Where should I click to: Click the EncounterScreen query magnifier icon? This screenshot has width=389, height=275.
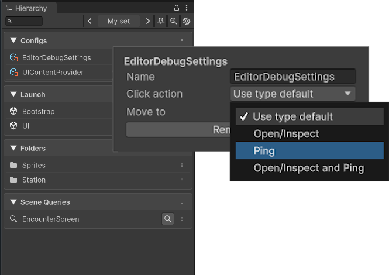[13, 219]
